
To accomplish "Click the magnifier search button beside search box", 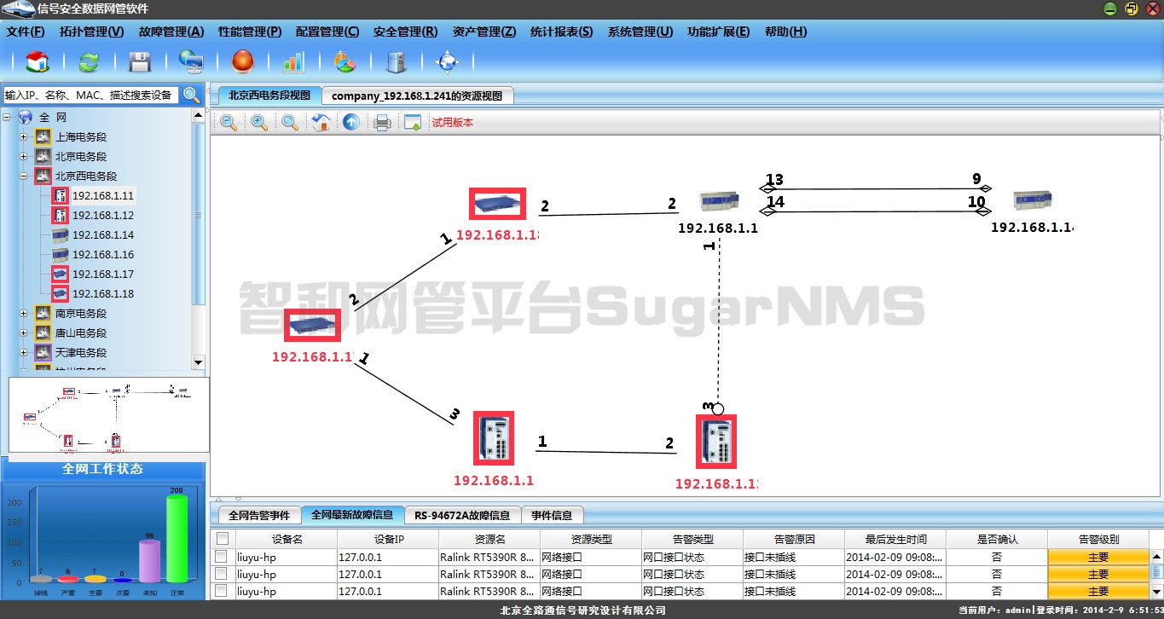I will (x=192, y=95).
